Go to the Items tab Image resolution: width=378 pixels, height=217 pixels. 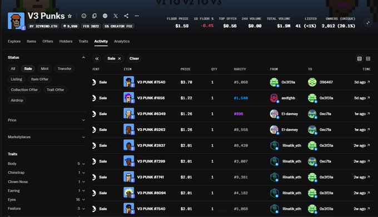pos(31,42)
